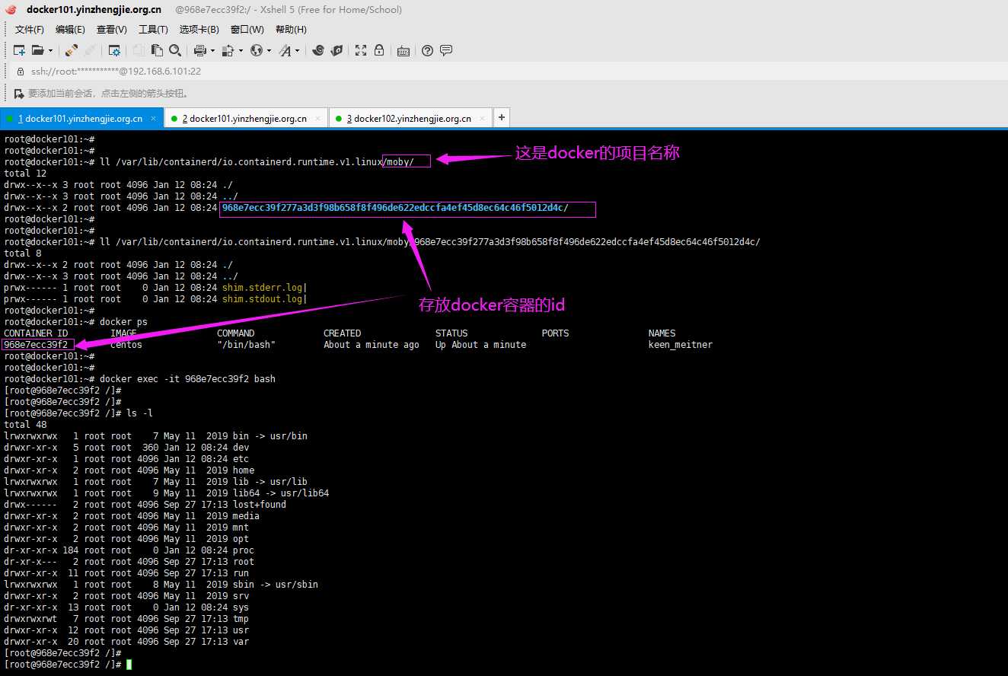
Task: Open the Find magnifier tool
Action: pos(175,50)
